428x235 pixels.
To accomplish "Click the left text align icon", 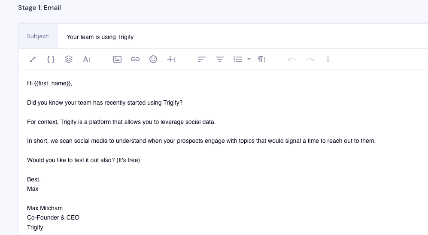I will (201, 59).
